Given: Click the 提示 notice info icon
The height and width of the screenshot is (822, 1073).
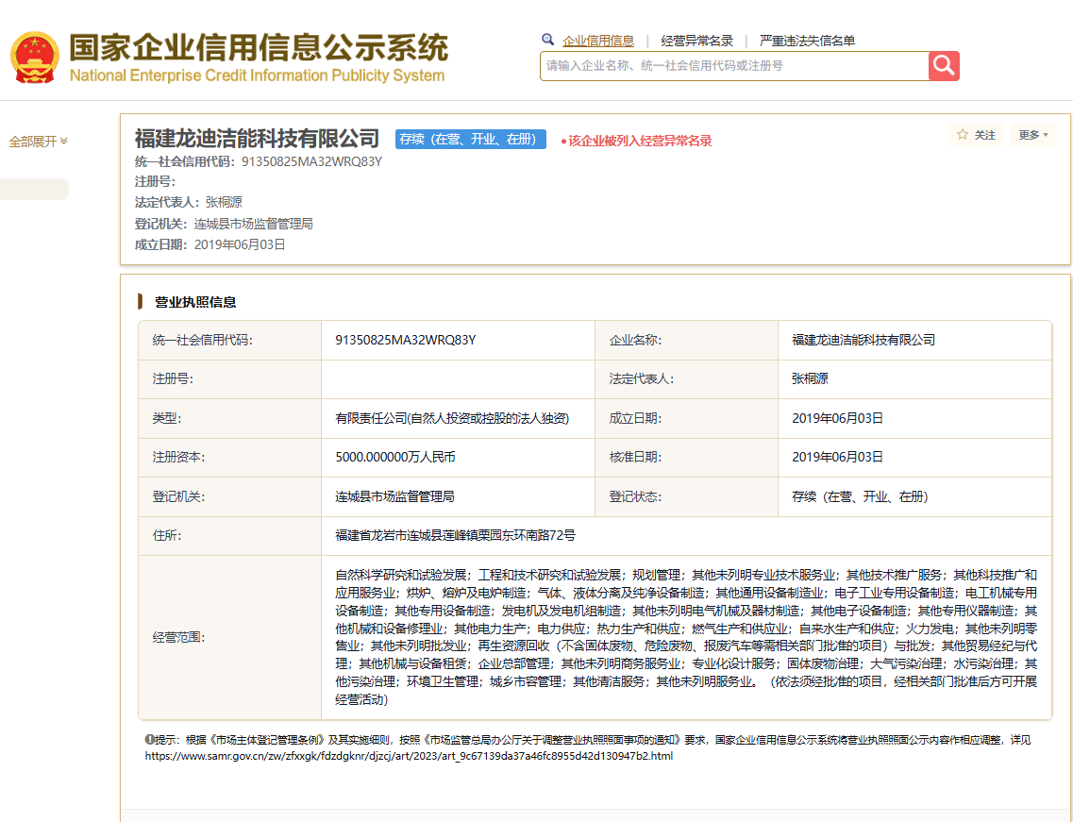Looking at the screenshot, I should [149, 739].
